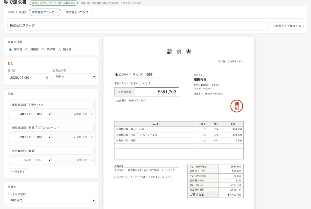The width and height of the screenshot is (311, 209).
Task: Click この取引先を保存する button
Action: pos(287,26)
